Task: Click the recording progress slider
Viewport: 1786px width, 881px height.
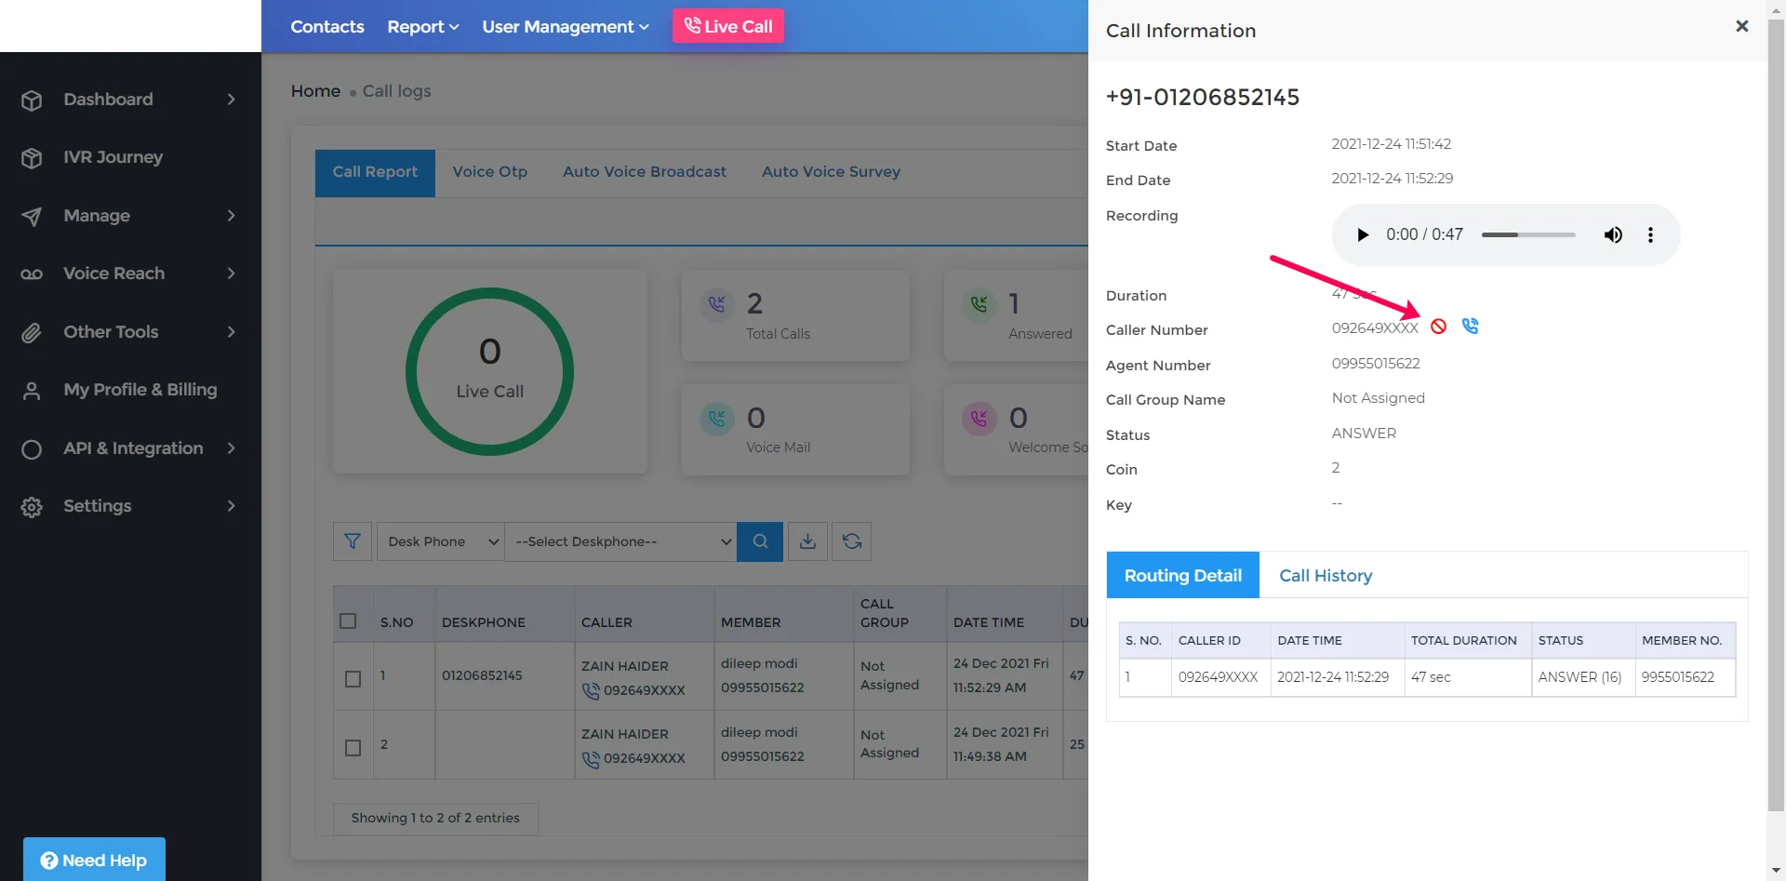Action: pyautogui.click(x=1527, y=235)
